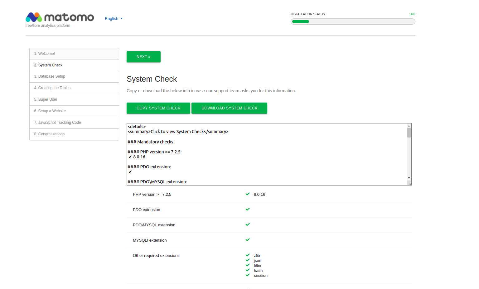
Task: Click the checkmark next to hash
Action: pos(247,270)
